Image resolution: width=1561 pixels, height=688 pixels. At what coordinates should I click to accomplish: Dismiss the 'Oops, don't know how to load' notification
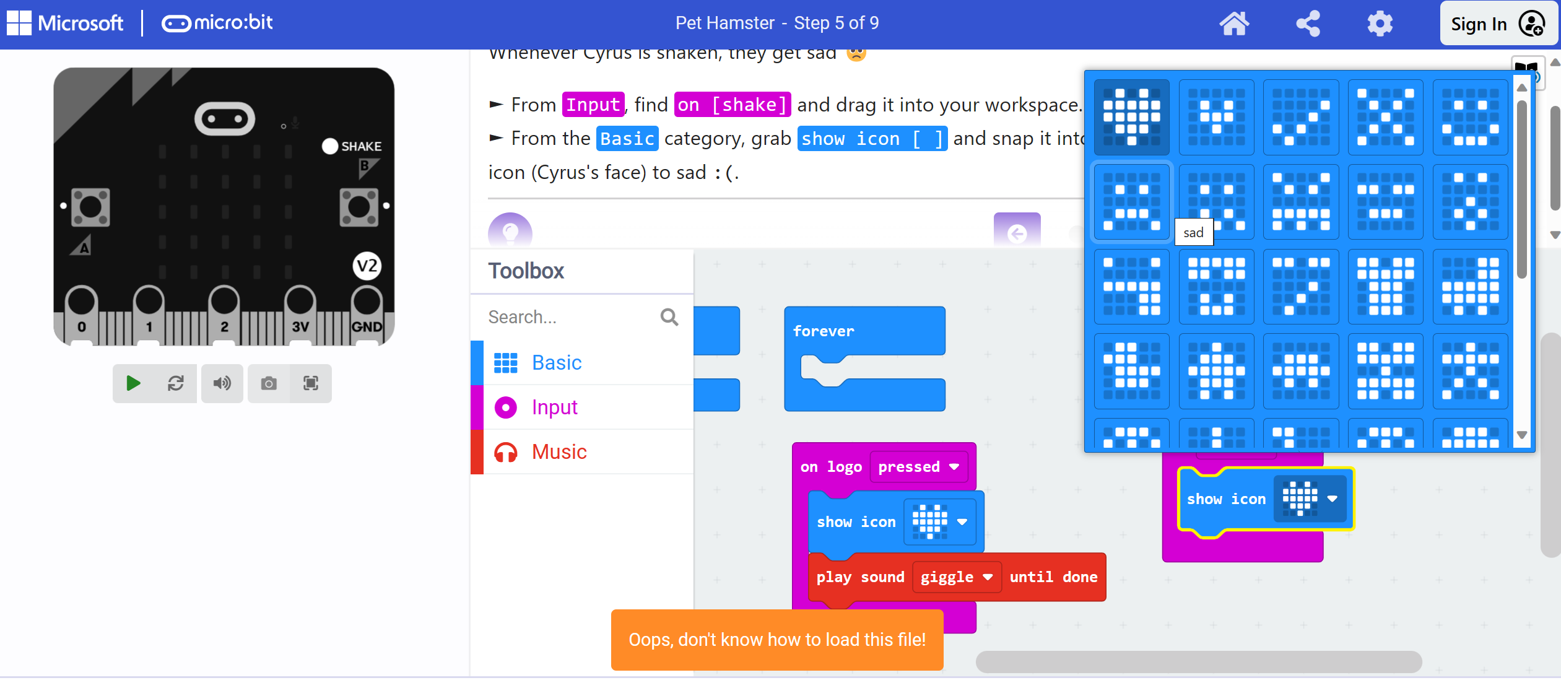[x=776, y=639]
